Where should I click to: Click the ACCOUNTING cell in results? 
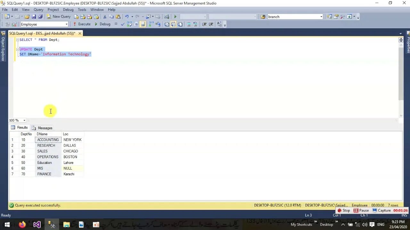[48, 140]
